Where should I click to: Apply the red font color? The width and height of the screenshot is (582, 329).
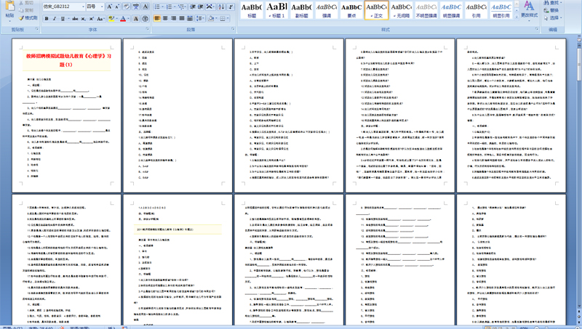[123, 19]
